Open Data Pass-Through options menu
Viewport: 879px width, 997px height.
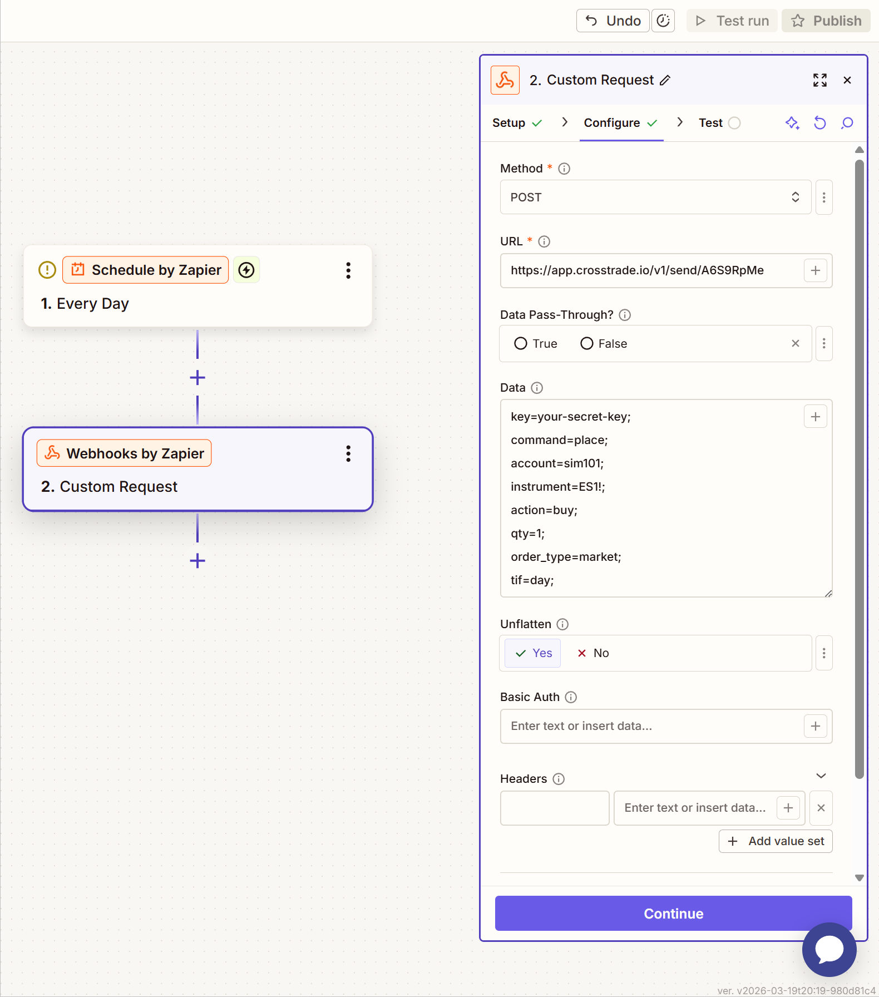tap(824, 343)
